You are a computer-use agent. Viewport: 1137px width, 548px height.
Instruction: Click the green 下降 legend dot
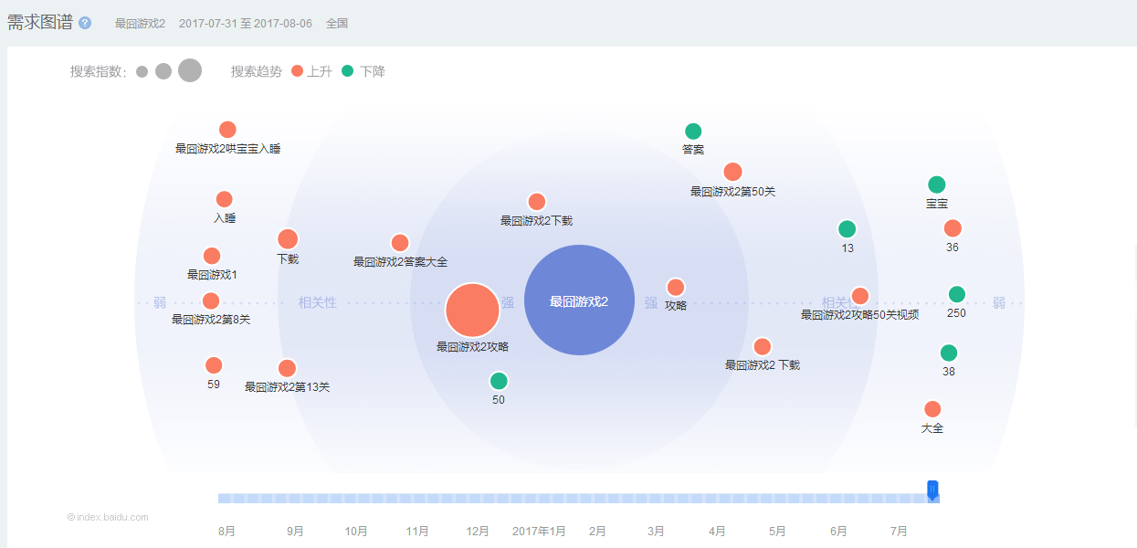[347, 70]
